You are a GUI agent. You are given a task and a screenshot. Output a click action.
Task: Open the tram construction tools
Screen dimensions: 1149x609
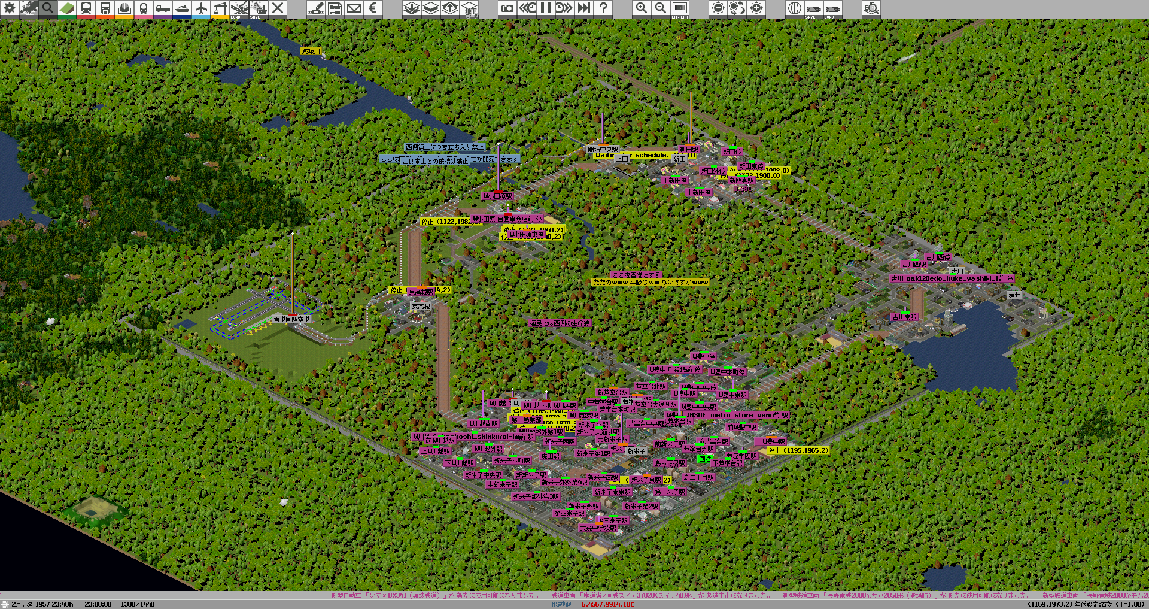pyautogui.click(x=144, y=8)
